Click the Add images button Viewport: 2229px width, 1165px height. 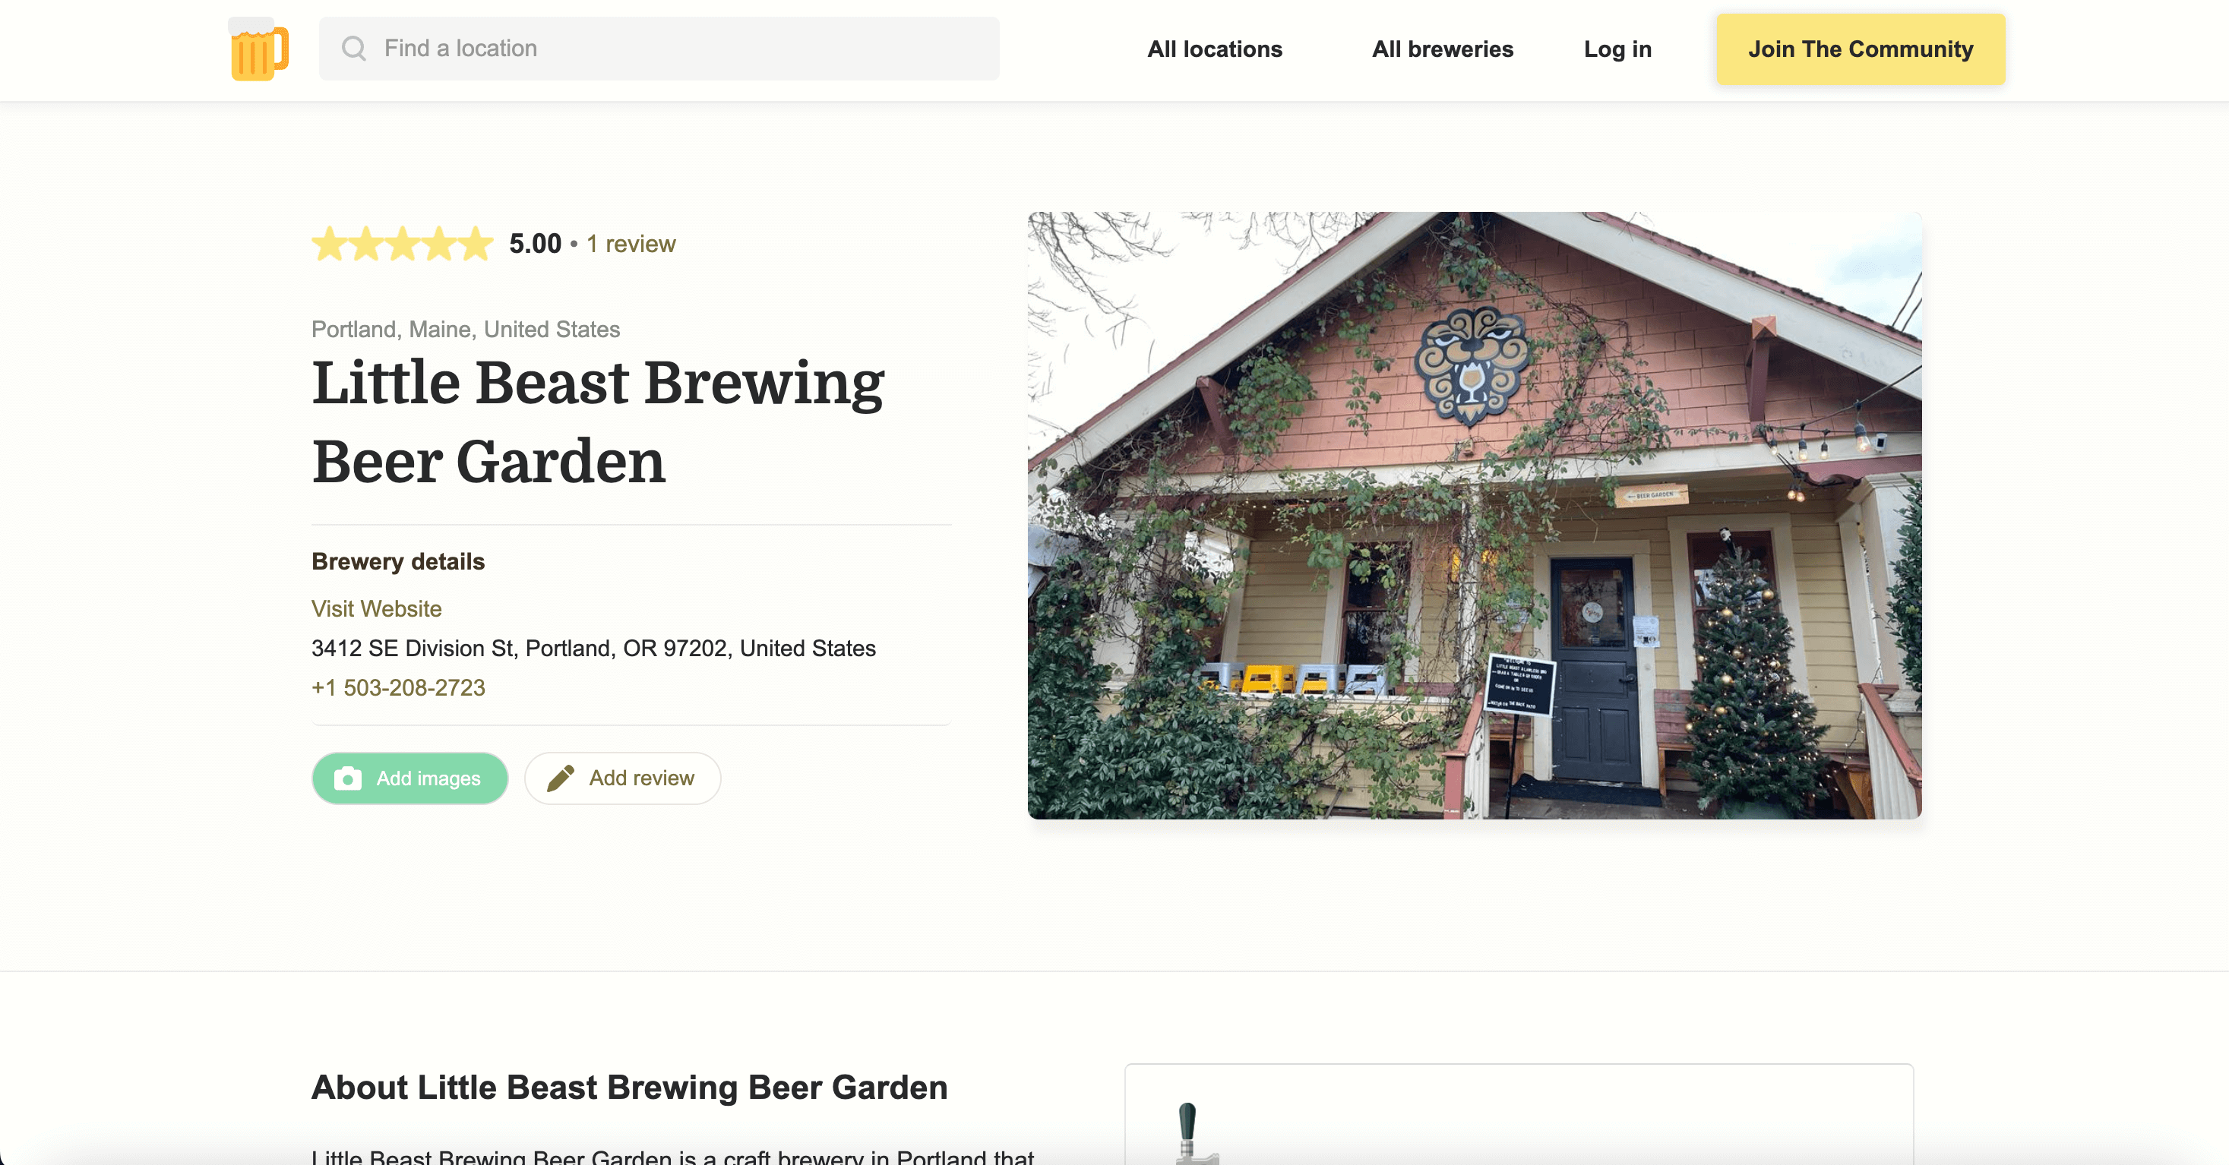pyautogui.click(x=409, y=778)
